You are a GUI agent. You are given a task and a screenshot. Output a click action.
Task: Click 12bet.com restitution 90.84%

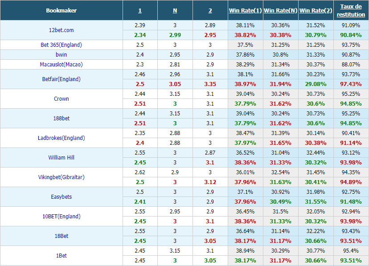pos(351,35)
